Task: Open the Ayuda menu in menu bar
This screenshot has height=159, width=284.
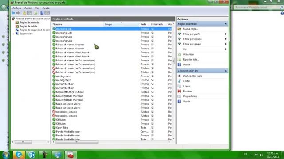Action: point(46,8)
